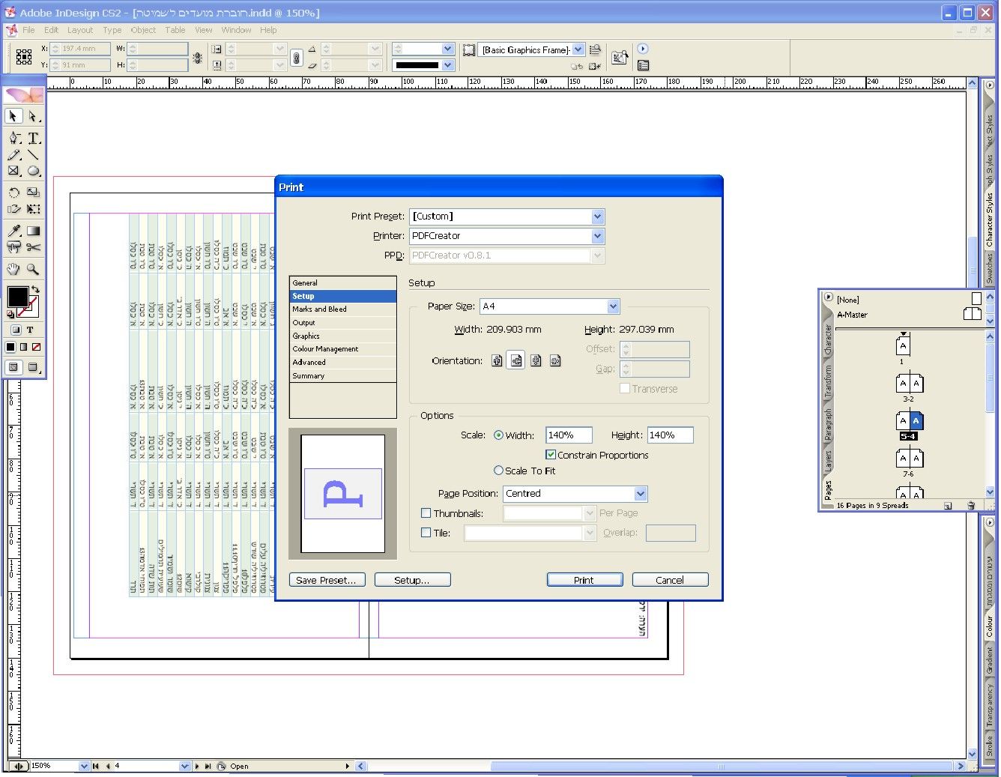Click the Print button
The height and width of the screenshot is (777, 1001).
[x=584, y=580]
